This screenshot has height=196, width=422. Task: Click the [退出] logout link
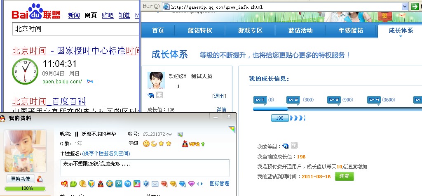pyautogui.click(x=219, y=96)
